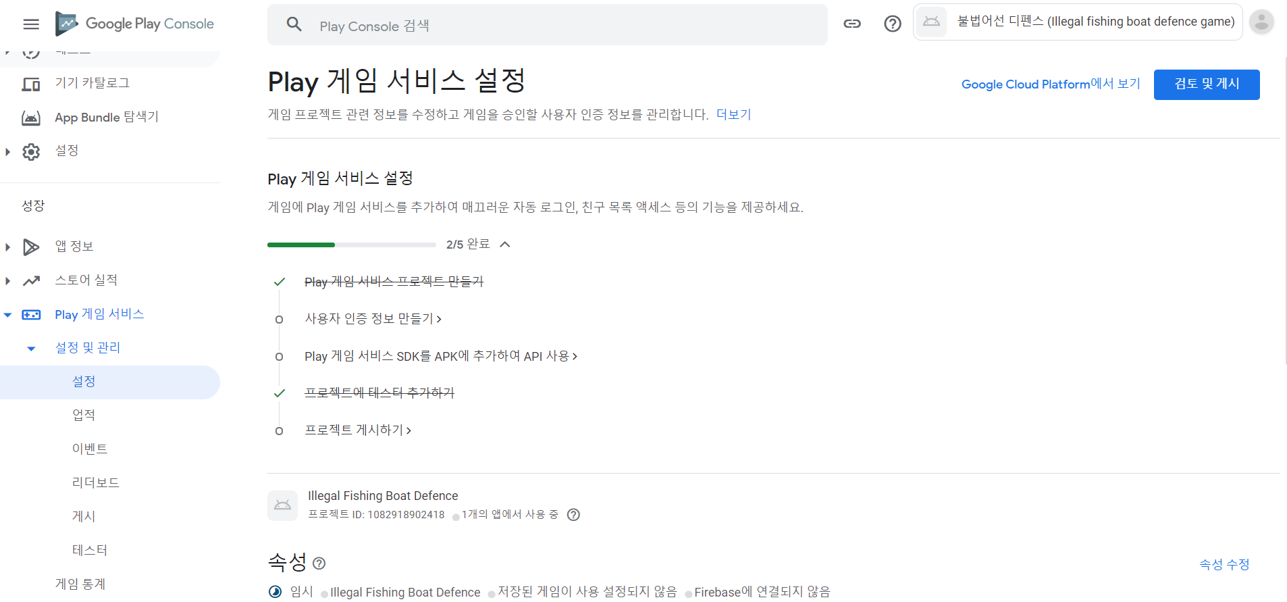
Task: Click the 프로젝트 ID: 1082918902418 text
Action: (376, 515)
